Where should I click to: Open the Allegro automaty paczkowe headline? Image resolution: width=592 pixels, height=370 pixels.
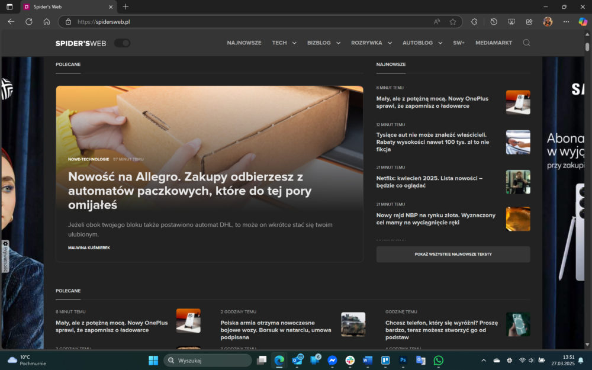tap(189, 191)
